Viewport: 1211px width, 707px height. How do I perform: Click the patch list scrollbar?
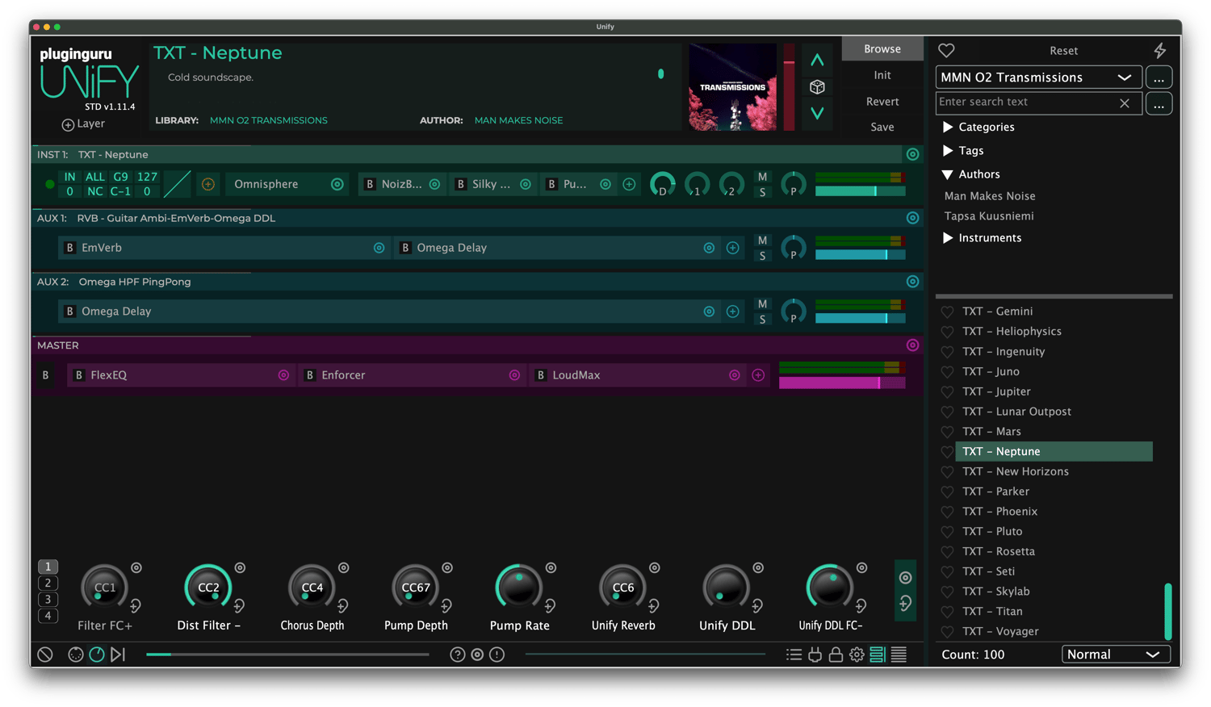point(1167,611)
